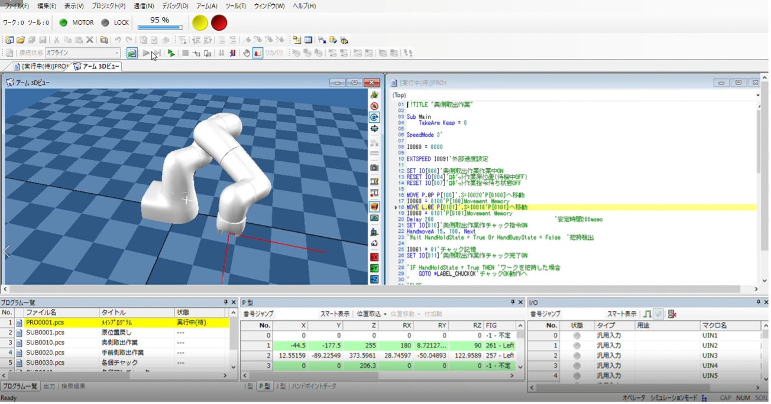This screenshot has height=404, width=771.
Task: Click the camera snapshot icon in 3D view
Action: 374,168
